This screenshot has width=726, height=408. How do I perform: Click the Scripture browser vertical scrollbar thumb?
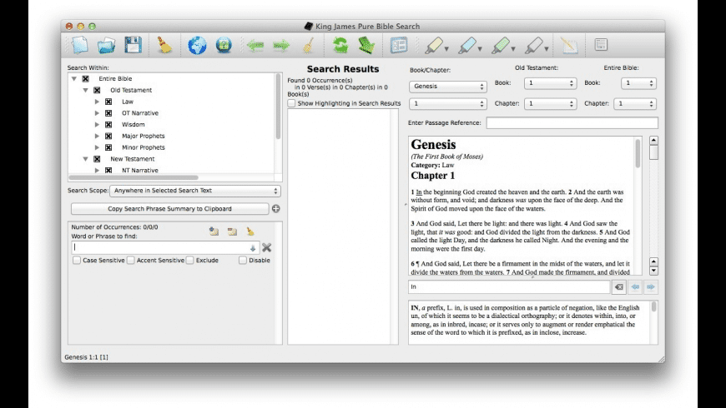tap(638, 153)
